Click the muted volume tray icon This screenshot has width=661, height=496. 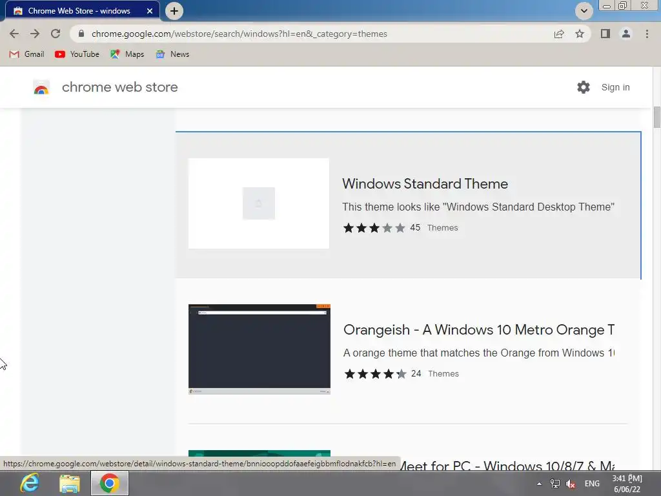(x=571, y=484)
